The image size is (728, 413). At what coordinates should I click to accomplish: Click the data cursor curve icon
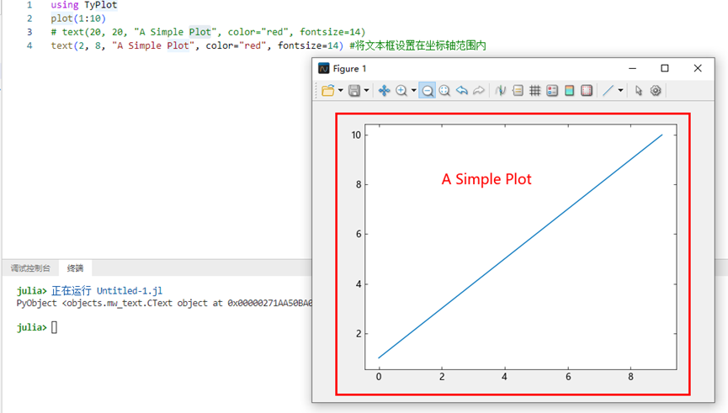click(500, 91)
